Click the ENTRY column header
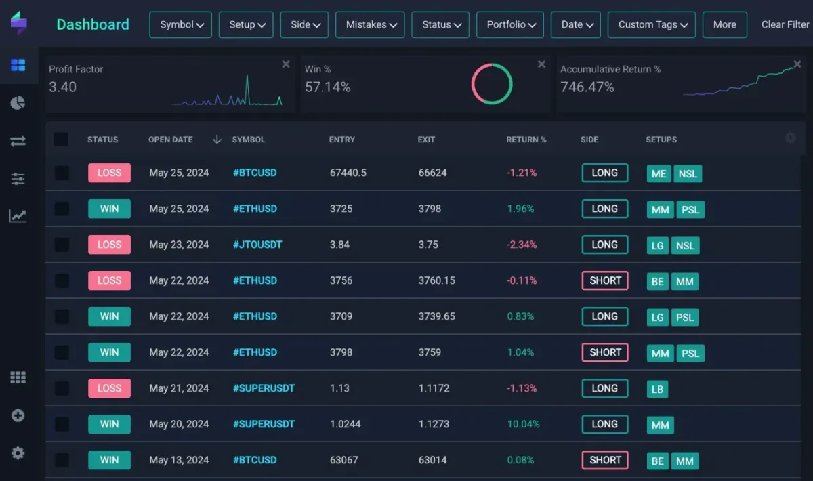The height and width of the screenshot is (481, 813). tap(342, 140)
